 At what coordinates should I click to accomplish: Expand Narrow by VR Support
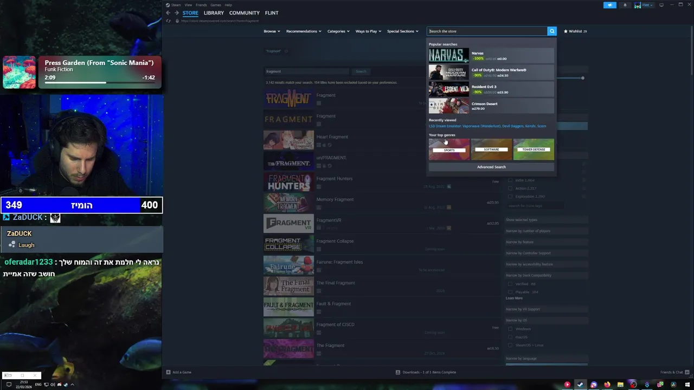pos(547,309)
